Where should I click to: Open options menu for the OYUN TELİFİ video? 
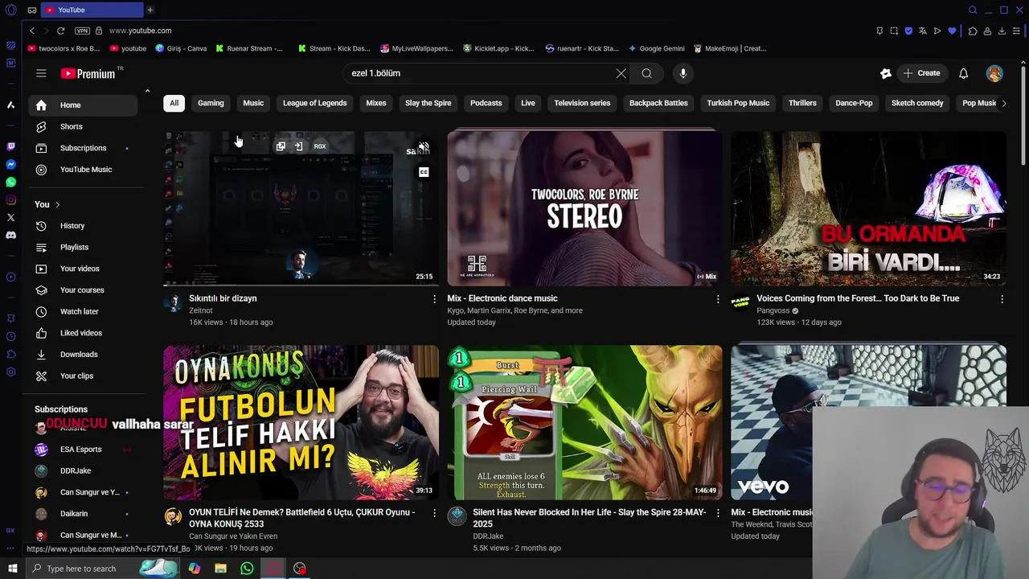pyautogui.click(x=434, y=513)
